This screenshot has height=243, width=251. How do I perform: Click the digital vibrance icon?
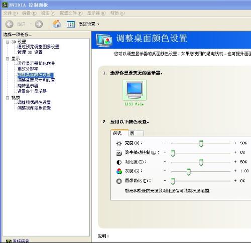coord(119,153)
